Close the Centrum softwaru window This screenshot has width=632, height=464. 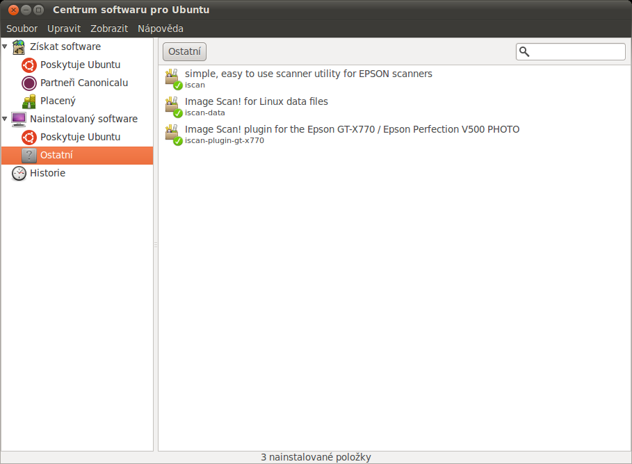[13, 10]
